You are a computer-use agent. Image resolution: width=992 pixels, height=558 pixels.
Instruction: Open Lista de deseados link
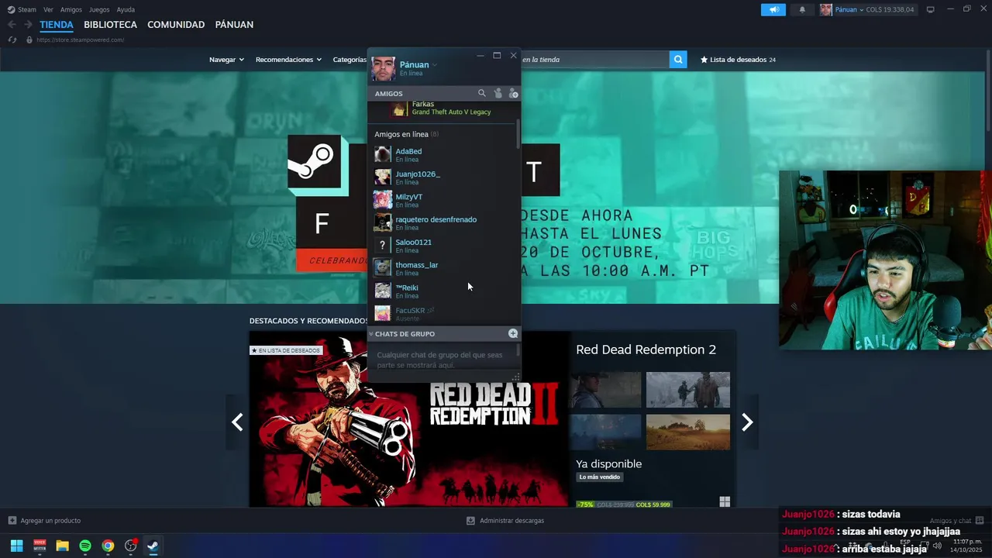[x=738, y=60]
